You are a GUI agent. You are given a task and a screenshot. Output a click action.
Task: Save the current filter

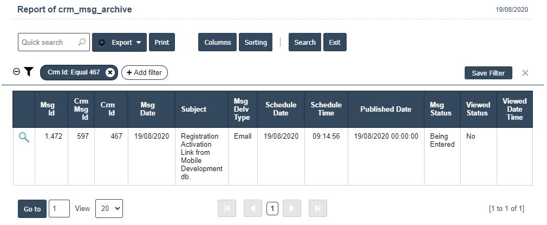[488, 73]
